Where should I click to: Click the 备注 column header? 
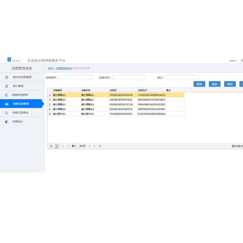pos(175,90)
